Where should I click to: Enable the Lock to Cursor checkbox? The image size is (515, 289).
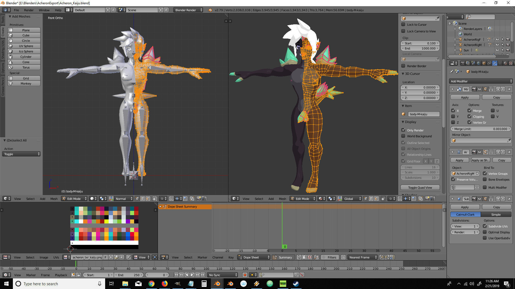pyautogui.click(x=403, y=24)
